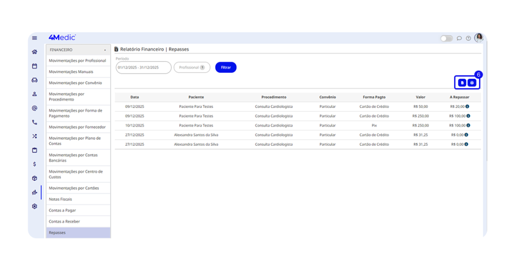The image size is (516, 271).
Task: Click the print report icon button
Action: (x=472, y=83)
